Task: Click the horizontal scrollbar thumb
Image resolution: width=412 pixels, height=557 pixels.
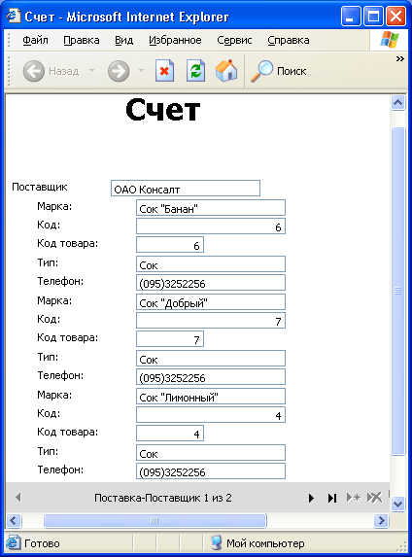Action: click(154, 521)
